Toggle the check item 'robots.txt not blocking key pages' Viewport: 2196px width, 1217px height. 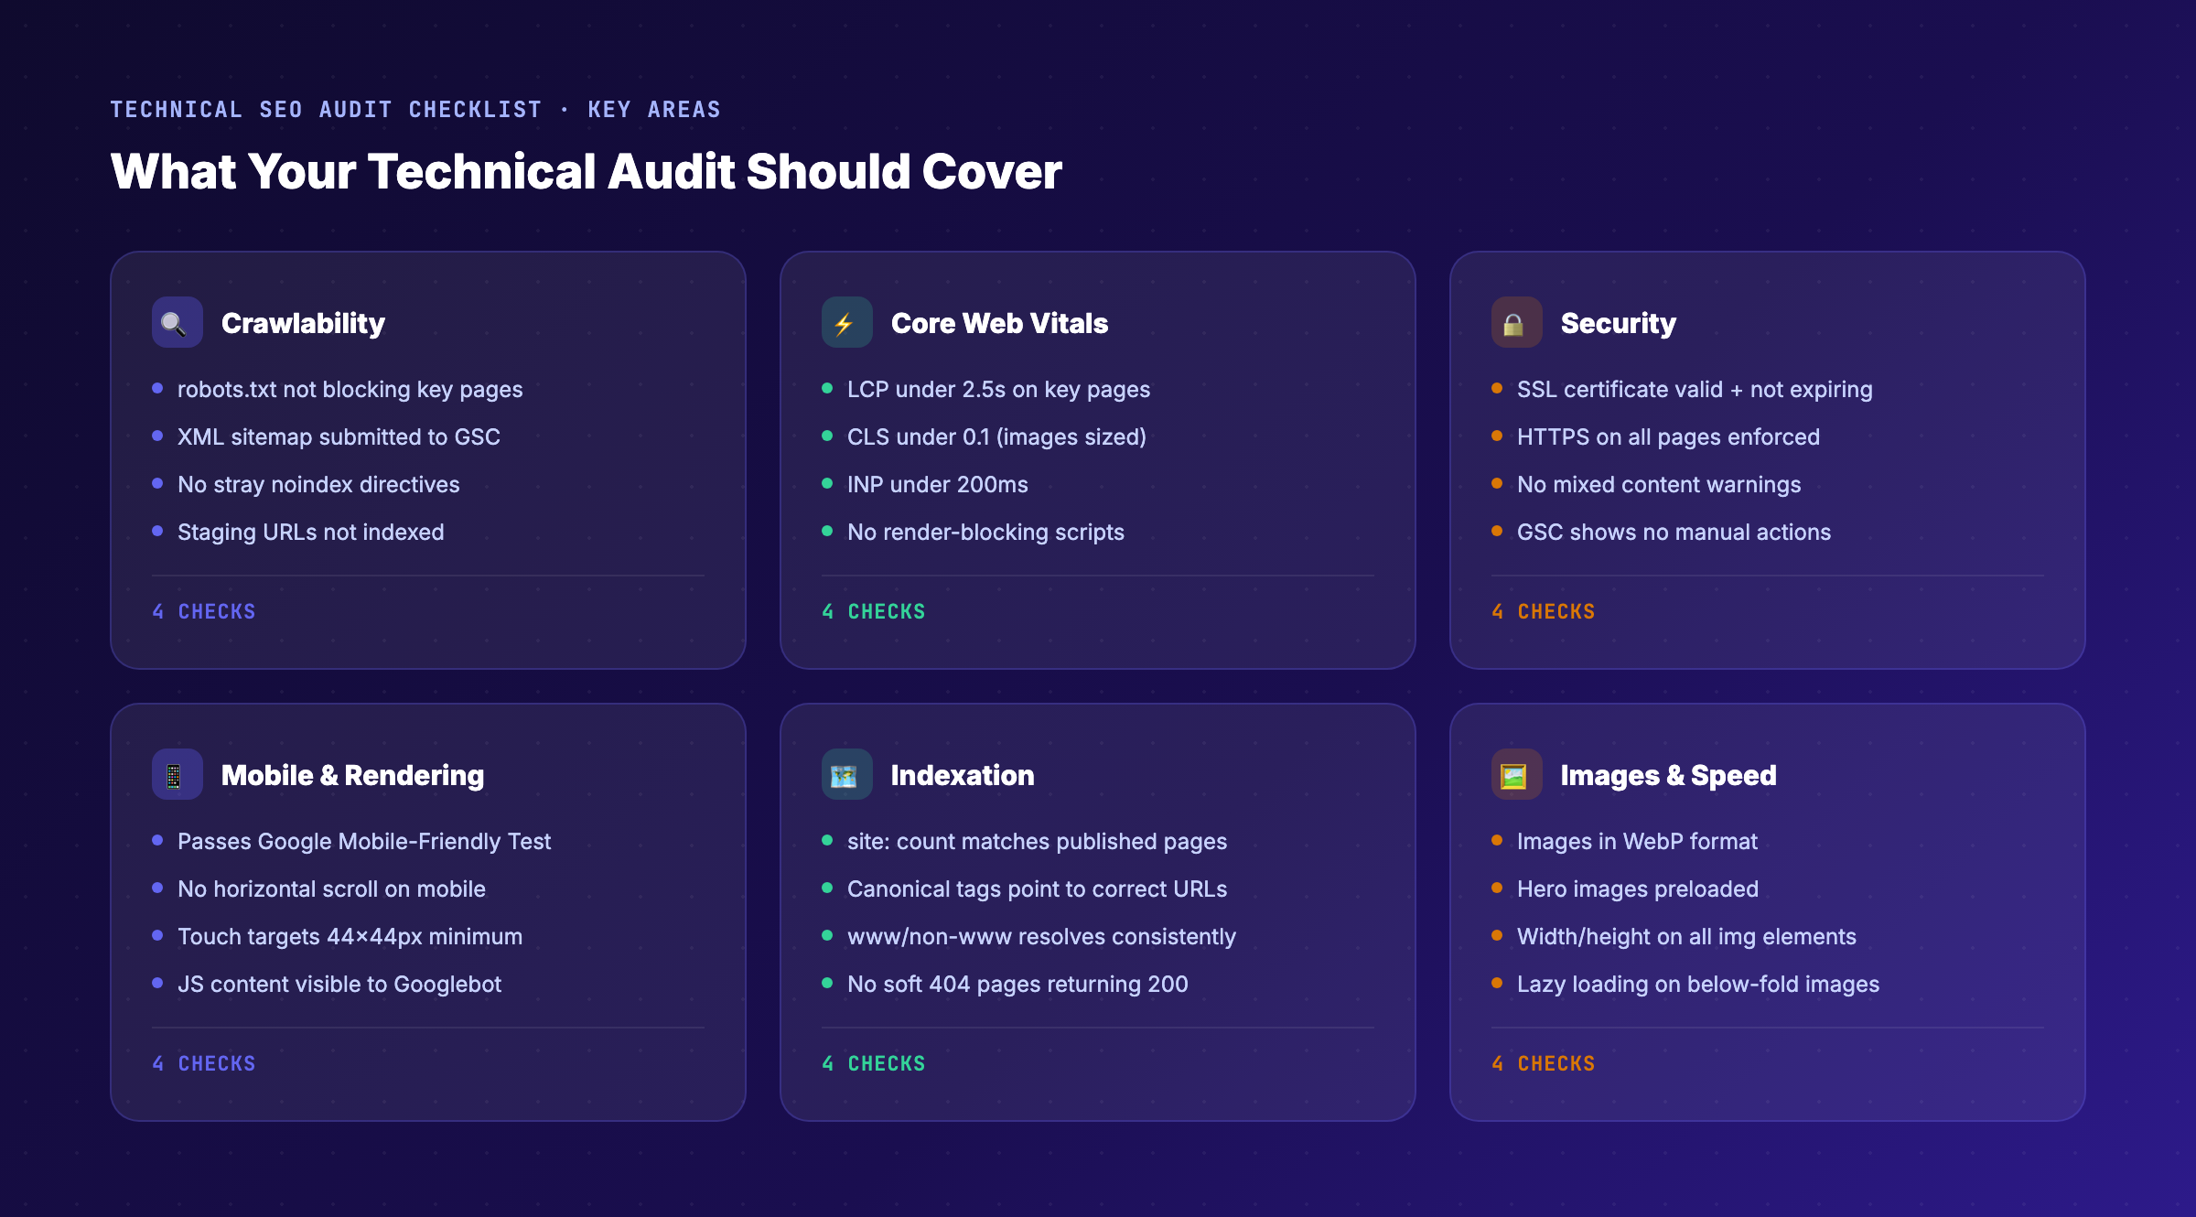[350, 388]
